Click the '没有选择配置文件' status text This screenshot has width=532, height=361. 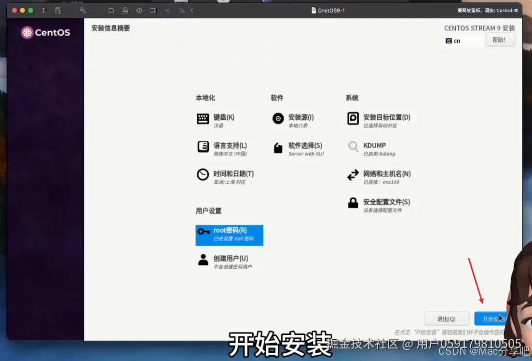pos(382,210)
